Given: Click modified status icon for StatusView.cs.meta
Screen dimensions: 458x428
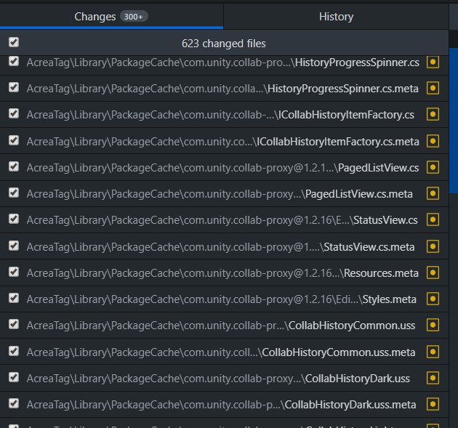Looking at the screenshot, I should [x=433, y=246].
